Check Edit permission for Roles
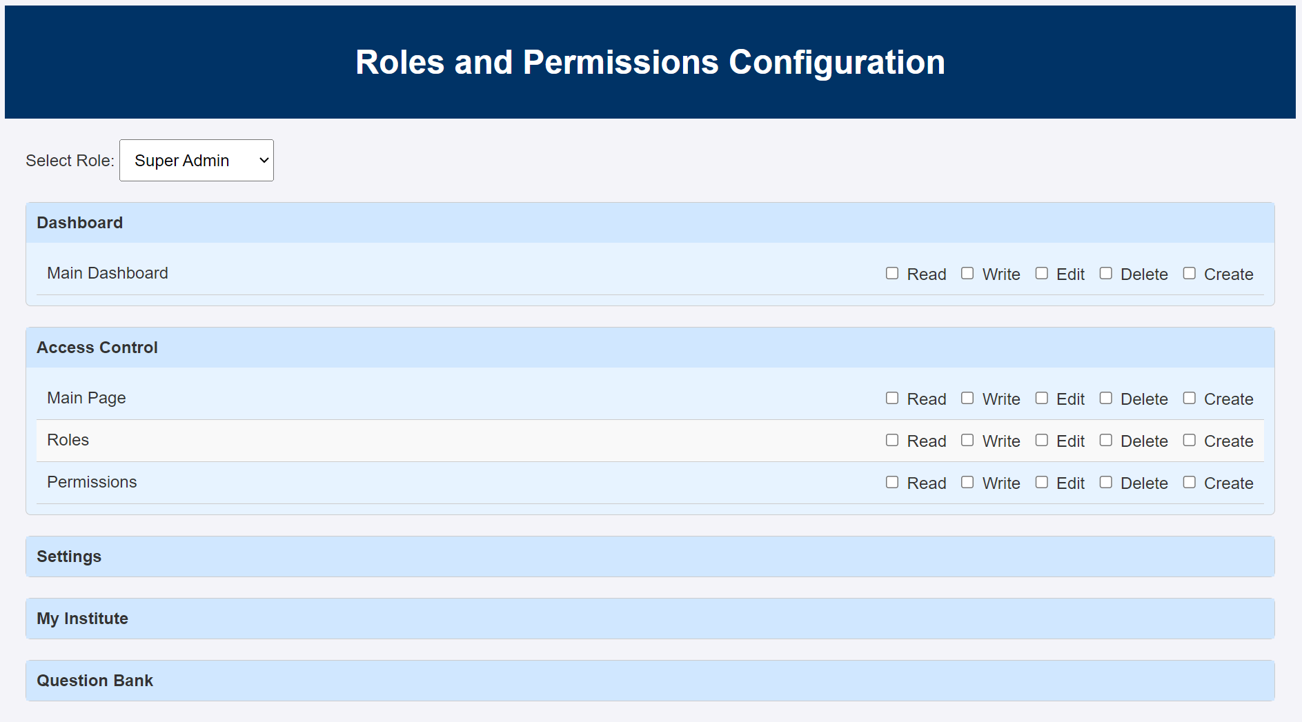1302x722 pixels. [x=1042, y=440]
